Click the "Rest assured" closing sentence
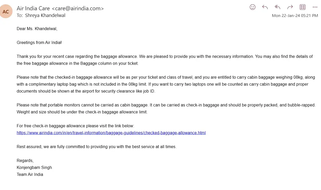The height and width of the screenshot is (190, 321). click(96, 147)
